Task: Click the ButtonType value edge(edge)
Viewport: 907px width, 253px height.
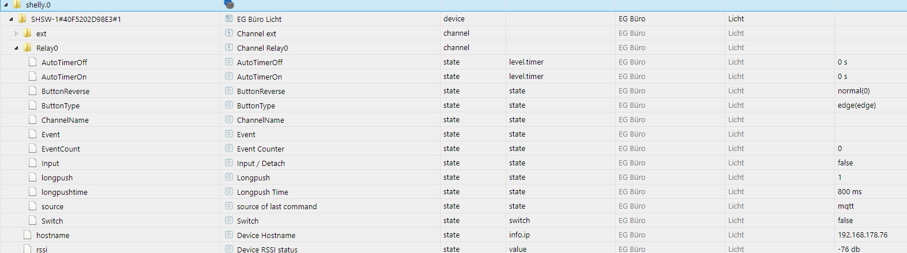Action: 856,105
